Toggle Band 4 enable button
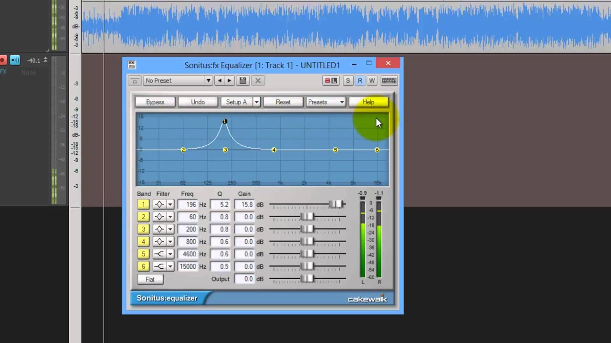This screenshot has height=343, width=611. tap(143, 242)
